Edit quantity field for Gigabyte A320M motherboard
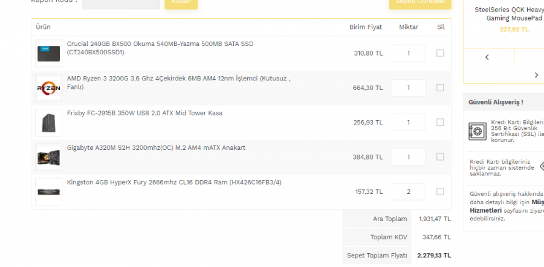The image size is (544, 267). [409, 157]
